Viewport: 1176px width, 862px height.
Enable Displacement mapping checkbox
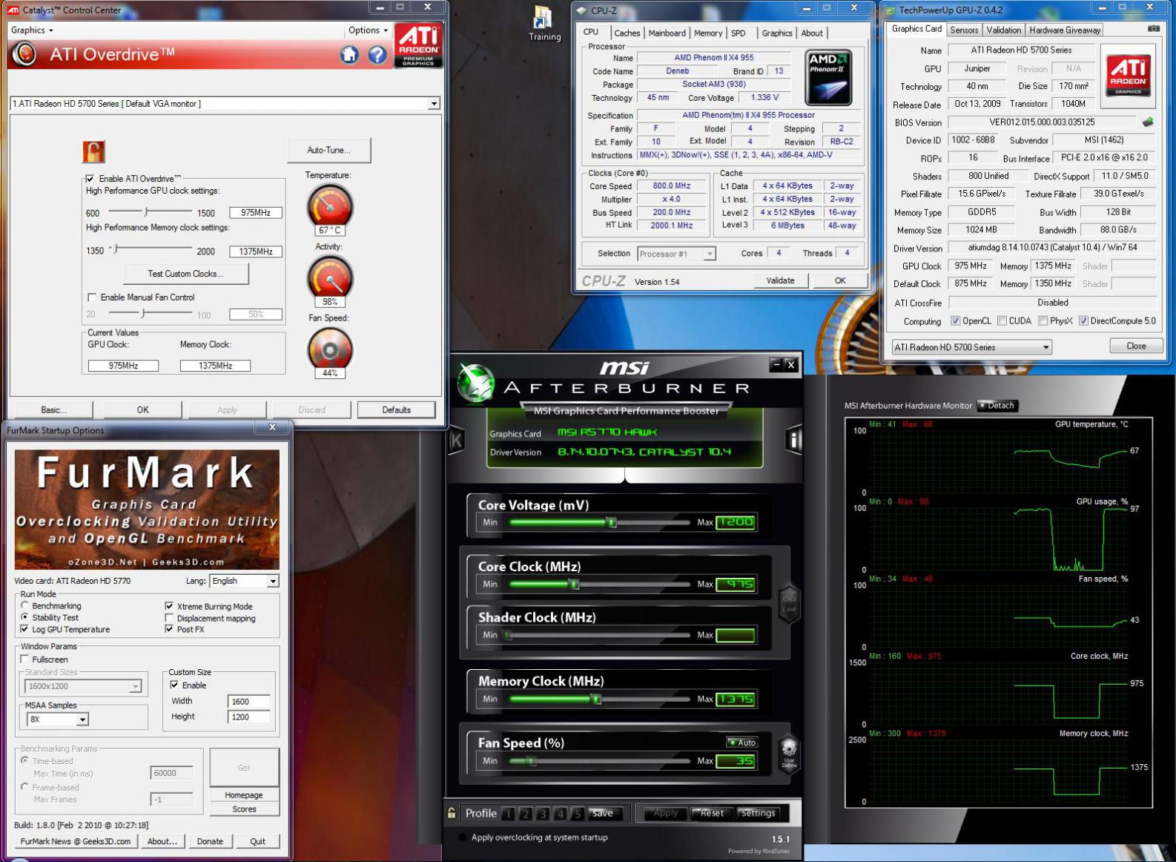point(169,618)
